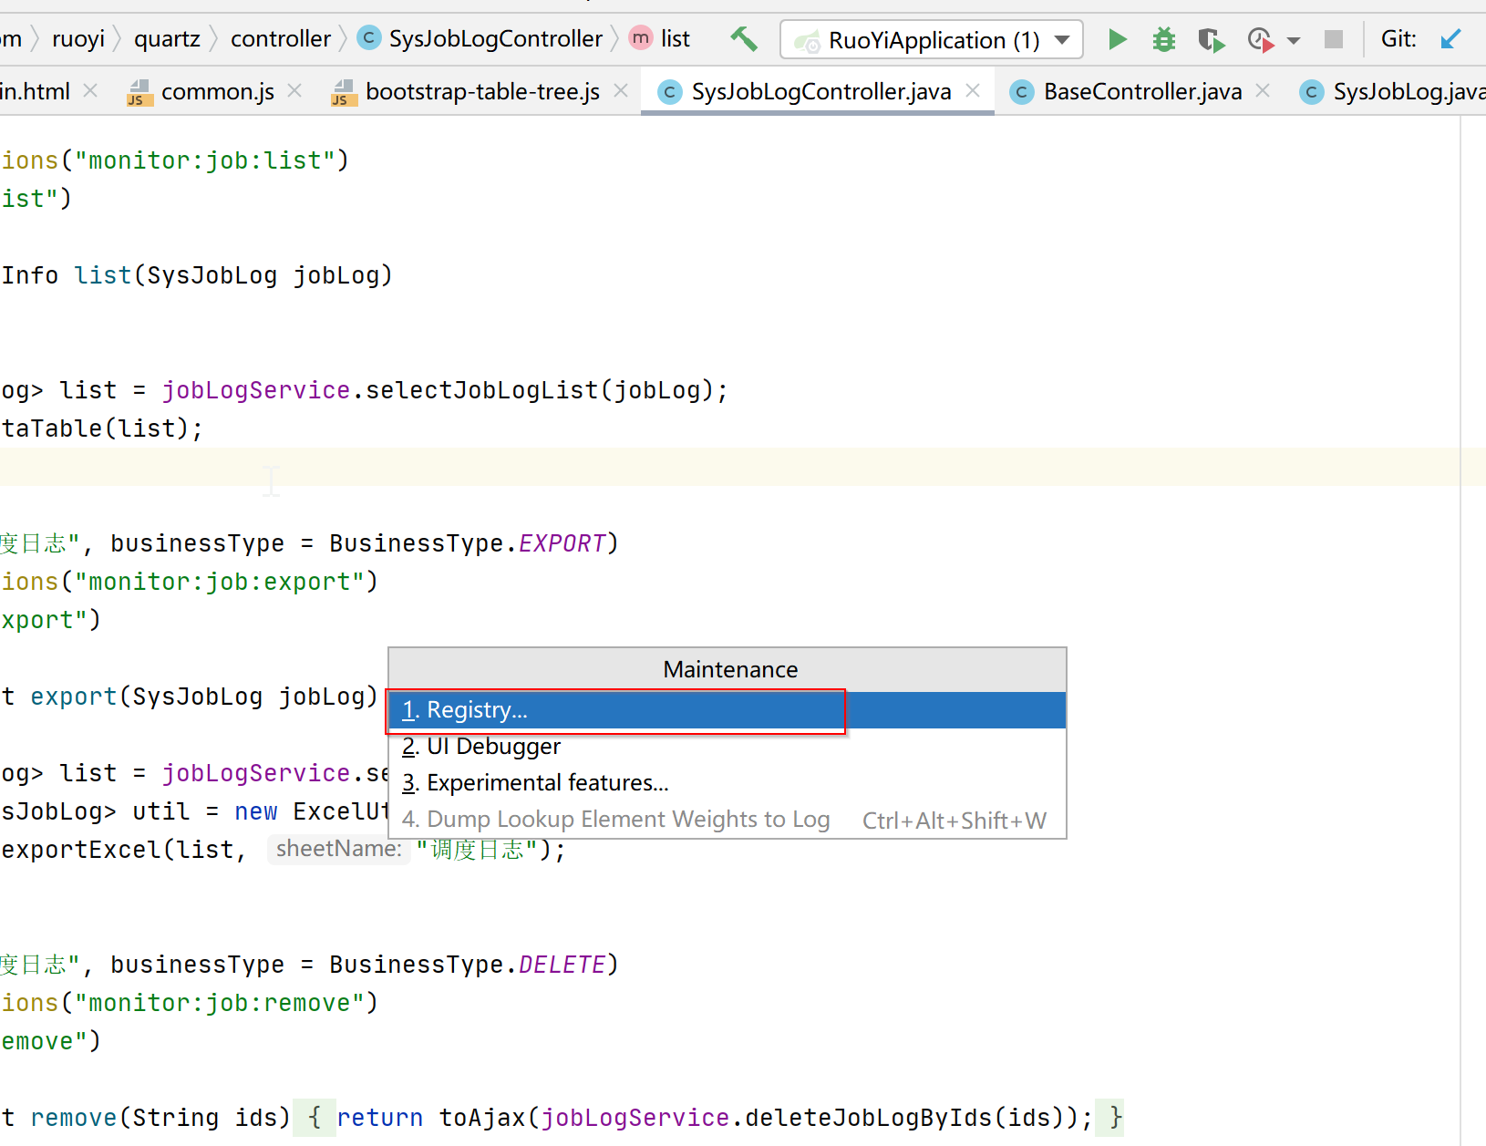Click the sheetName parameter hint
This screenshot has height=1146, width=1486.
(339, 849)
